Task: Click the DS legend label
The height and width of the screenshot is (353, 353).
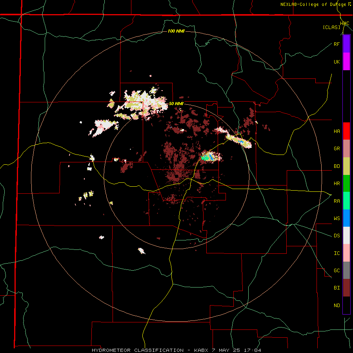Action: tap(337, 236)
